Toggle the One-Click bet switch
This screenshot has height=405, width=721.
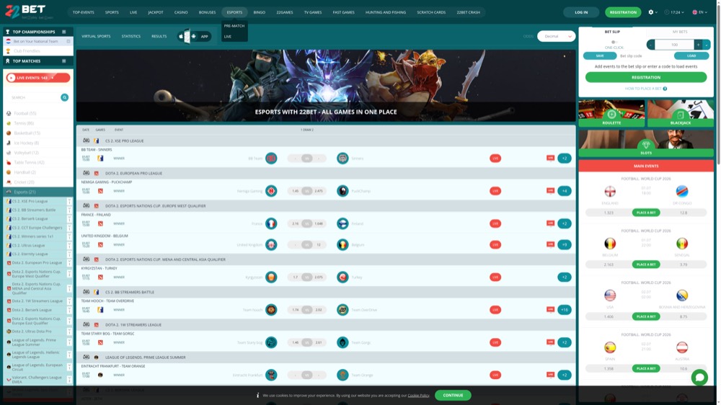(614, 42)
